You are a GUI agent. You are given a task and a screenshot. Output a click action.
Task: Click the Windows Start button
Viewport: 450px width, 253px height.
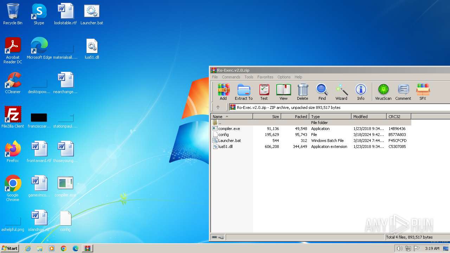9,248
